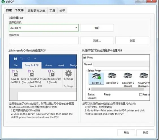
Task: Click the doPDF logo icon in title bar
Action: click(x=3, y=2)
